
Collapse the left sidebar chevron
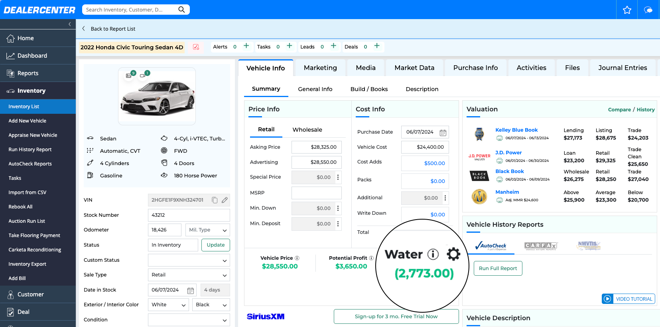click(70, 24)
